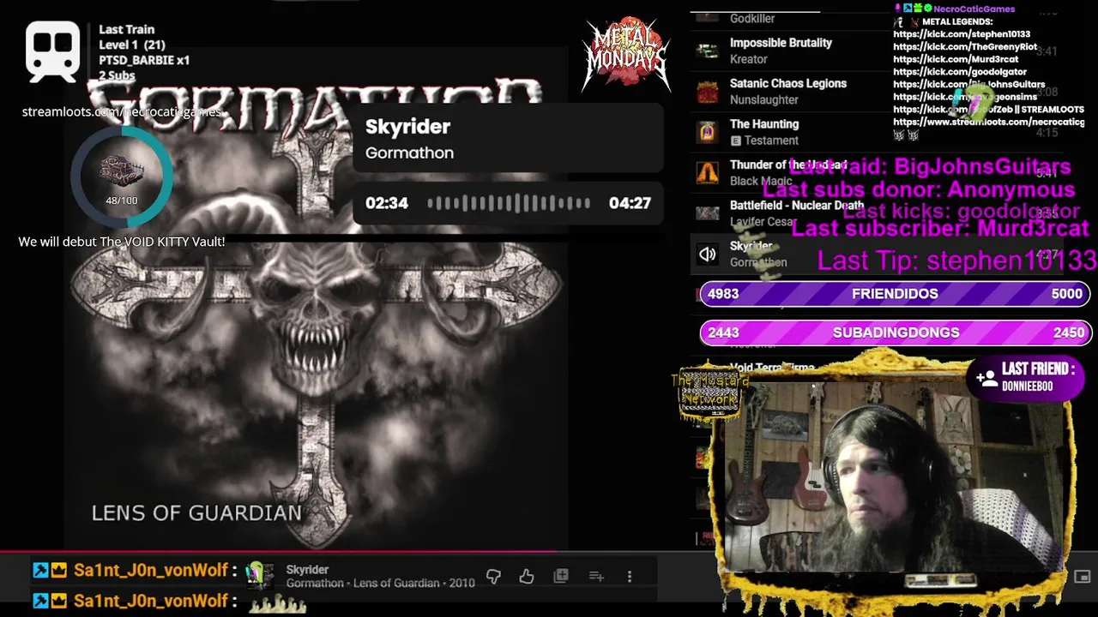
Task: Click Thunder of the Undead album thumbnail
Action: point(708,172)
